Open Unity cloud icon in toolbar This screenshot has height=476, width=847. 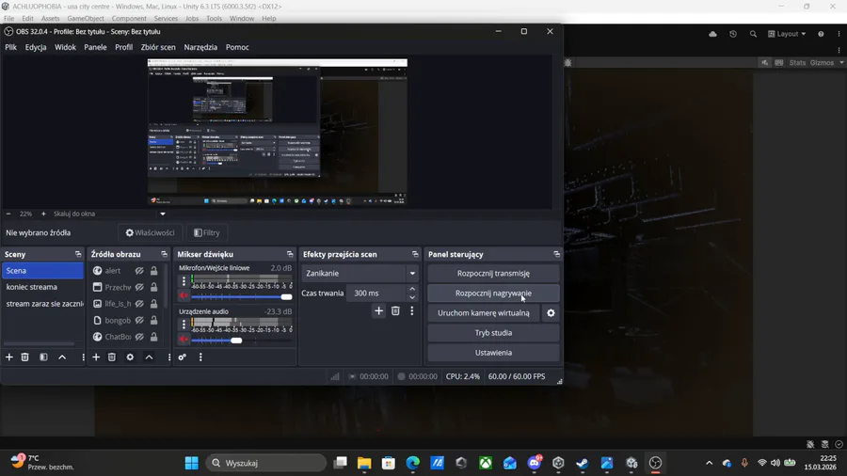[x=713, y=34]
